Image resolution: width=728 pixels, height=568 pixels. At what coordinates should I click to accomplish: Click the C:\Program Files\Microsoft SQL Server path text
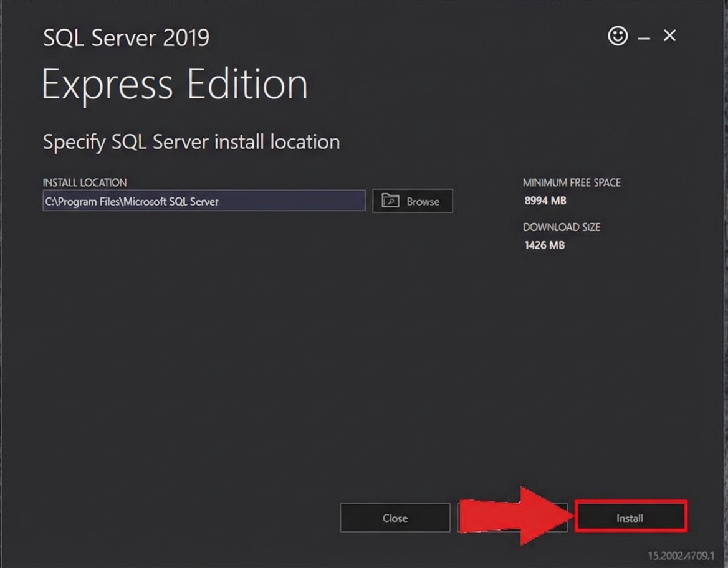pyautogui.click(x=132, y=201)
